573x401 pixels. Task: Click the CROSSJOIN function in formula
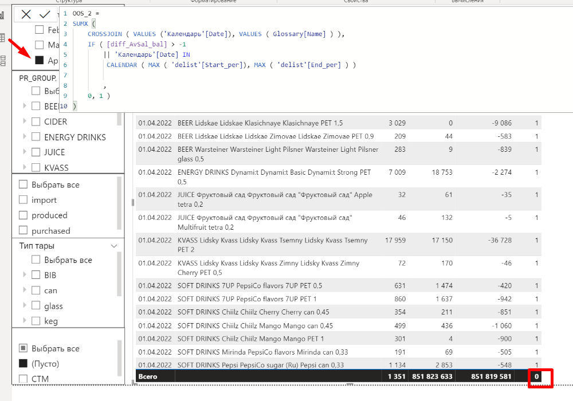[x=104, y=34]
